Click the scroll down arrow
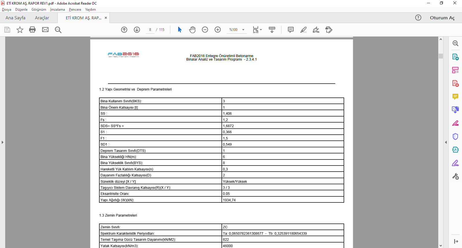The image size is (462, 248). click(x=441, y=246)
